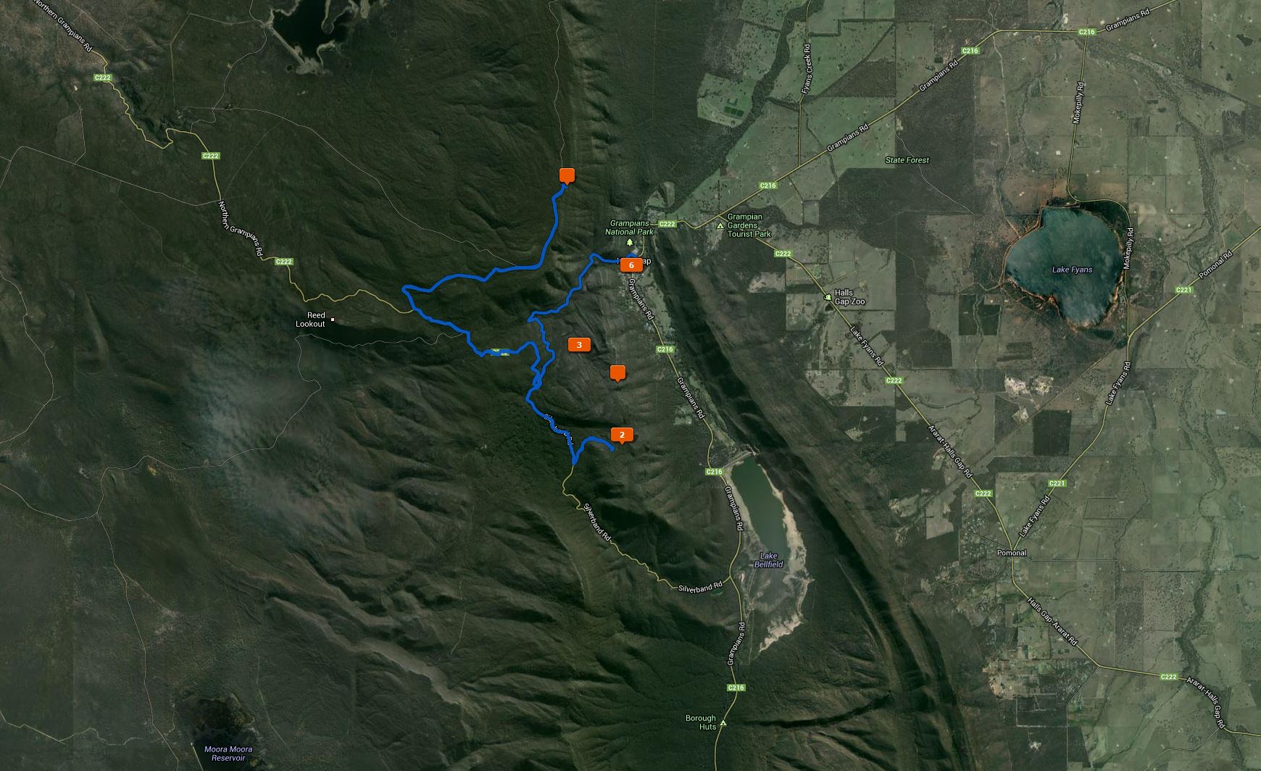Select the blank orange marker between 3 and 2
The width and height of the screenshot is (1261, 771).
coord(617,374)
